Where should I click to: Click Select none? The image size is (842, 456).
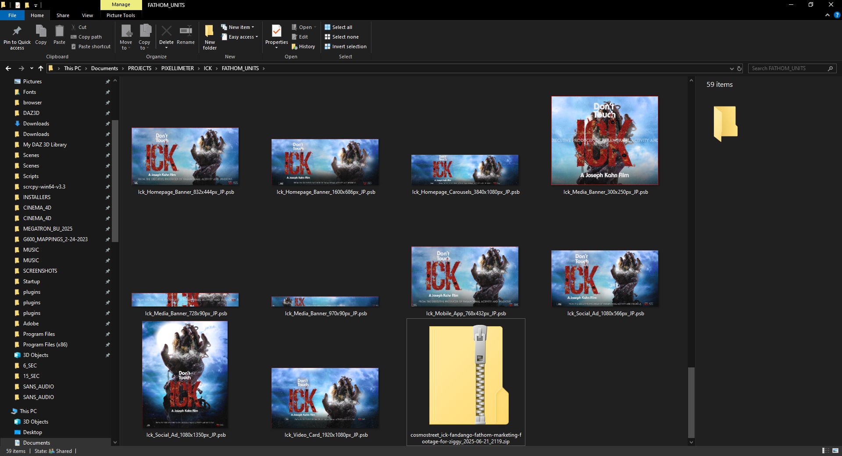coord(342,37)
